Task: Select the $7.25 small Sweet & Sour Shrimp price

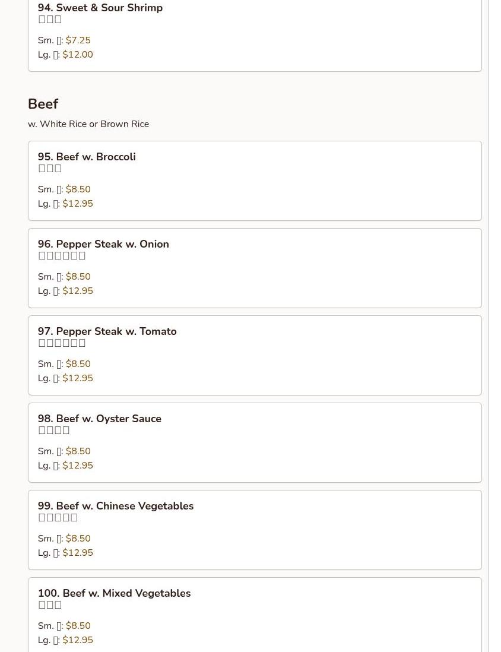Action: (x=78, y=40)
